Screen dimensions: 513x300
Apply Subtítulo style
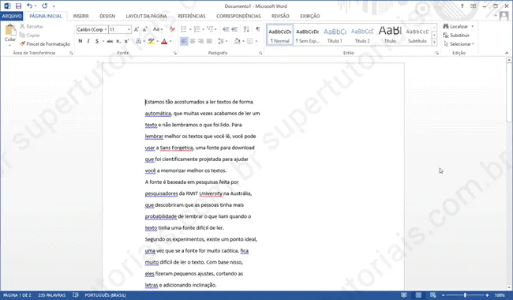(x=418, y=35)
